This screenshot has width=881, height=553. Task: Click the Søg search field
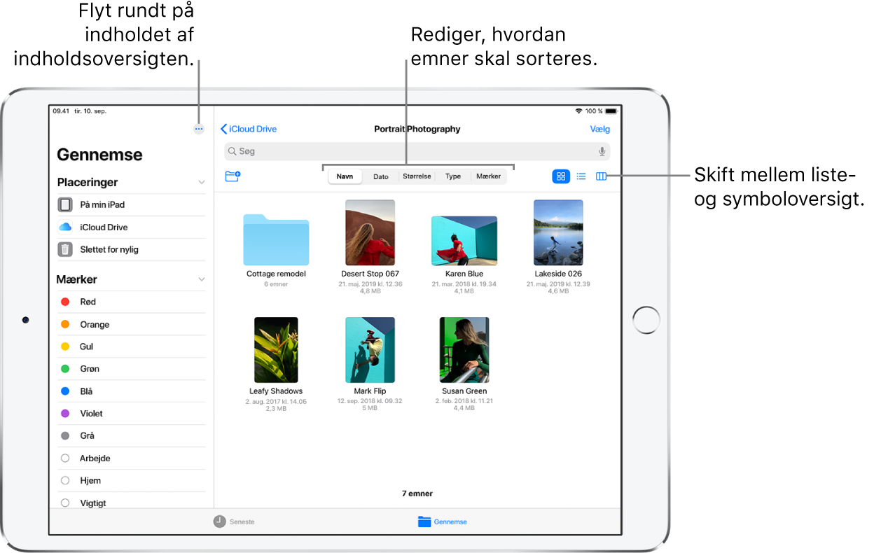(x=417, y=151)
